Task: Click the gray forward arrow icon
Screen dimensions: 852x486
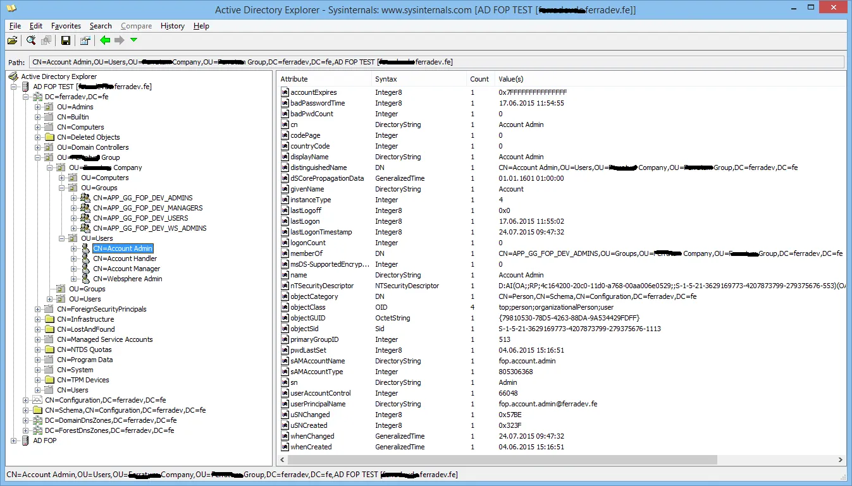Action: point(119,40)
